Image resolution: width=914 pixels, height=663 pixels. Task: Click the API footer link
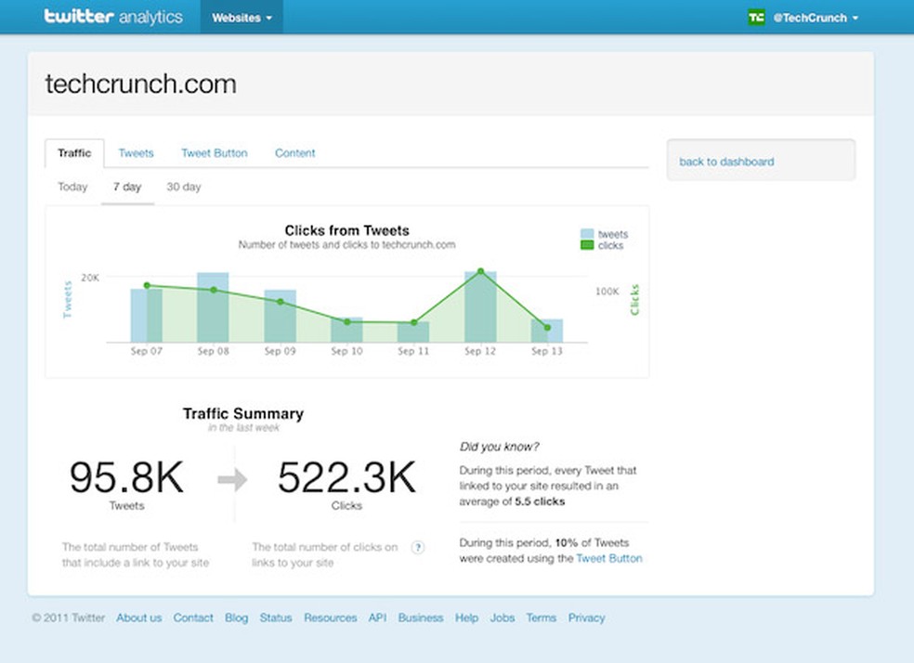pyautogui.click(x=377, y=617)
